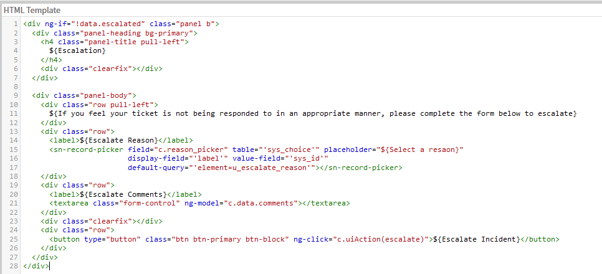
Task: Click the "panel-body" class value
Action: point(105,95)
